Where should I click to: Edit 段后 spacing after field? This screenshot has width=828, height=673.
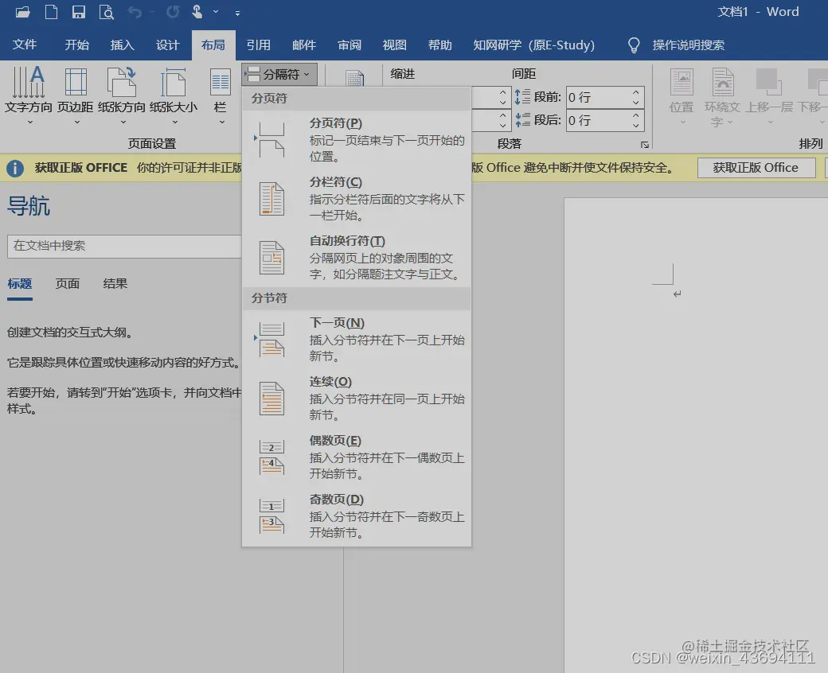click(x=600, y=120)
